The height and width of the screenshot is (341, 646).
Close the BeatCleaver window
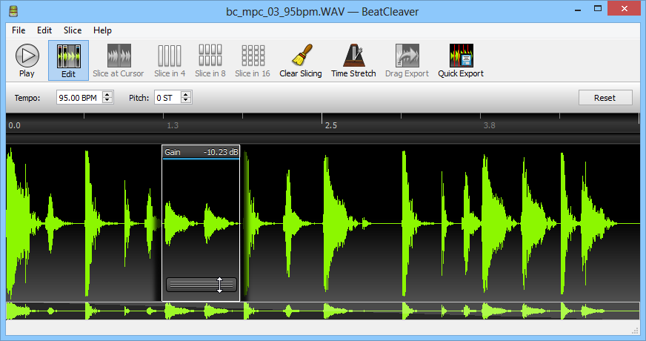click(625, 9)
